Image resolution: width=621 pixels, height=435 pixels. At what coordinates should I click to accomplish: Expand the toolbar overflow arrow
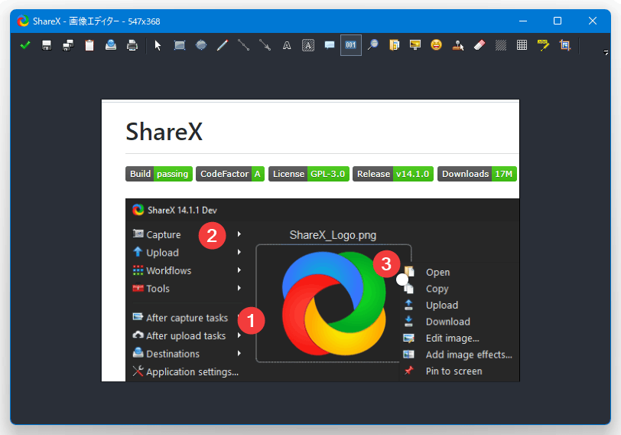(x=606, y=52)
